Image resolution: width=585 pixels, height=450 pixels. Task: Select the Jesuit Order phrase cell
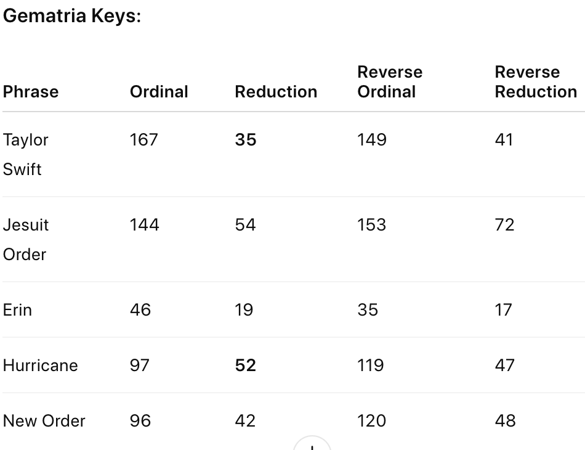click(x=26, y=240)
